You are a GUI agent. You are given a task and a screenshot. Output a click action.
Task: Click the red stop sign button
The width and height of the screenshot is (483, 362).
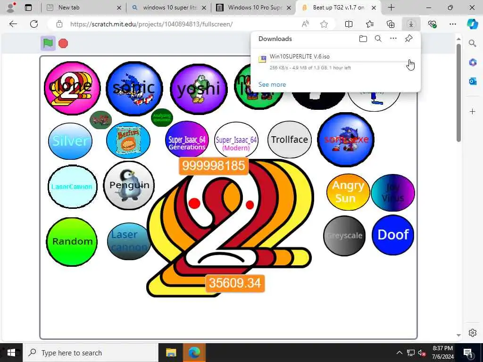63,43
